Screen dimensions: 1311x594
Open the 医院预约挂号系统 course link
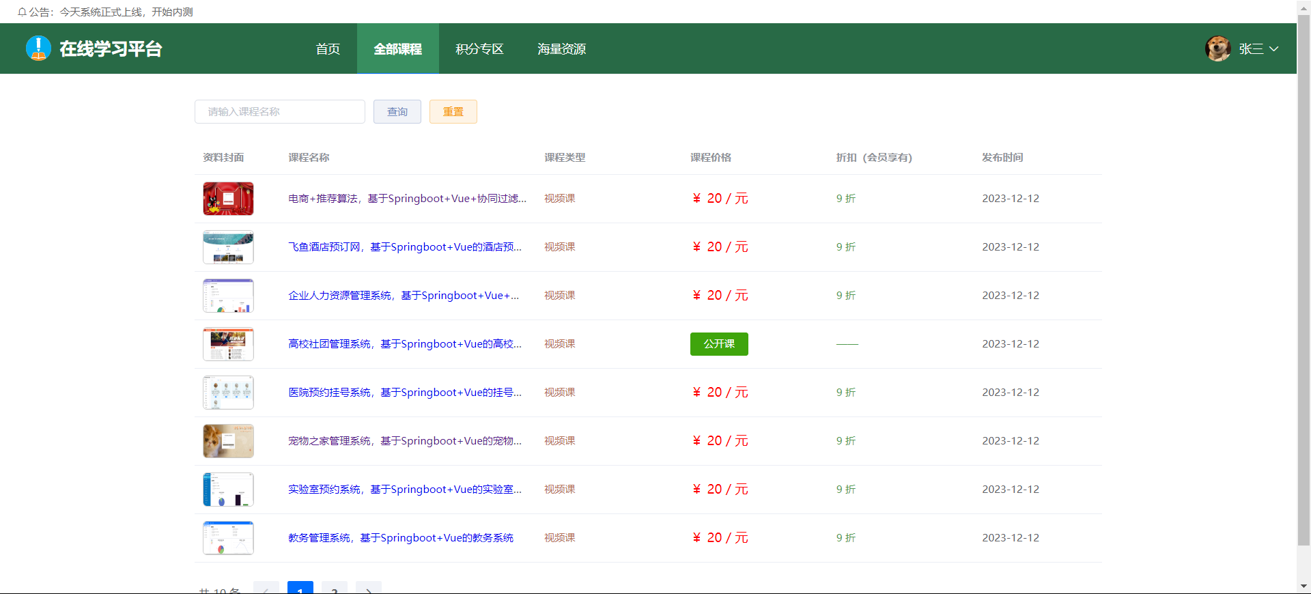405,393
